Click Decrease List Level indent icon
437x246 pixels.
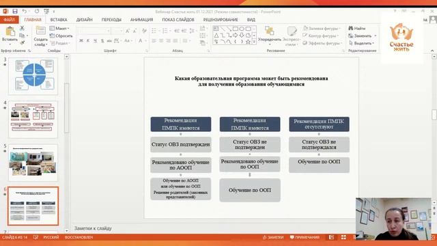coord(177,31)
